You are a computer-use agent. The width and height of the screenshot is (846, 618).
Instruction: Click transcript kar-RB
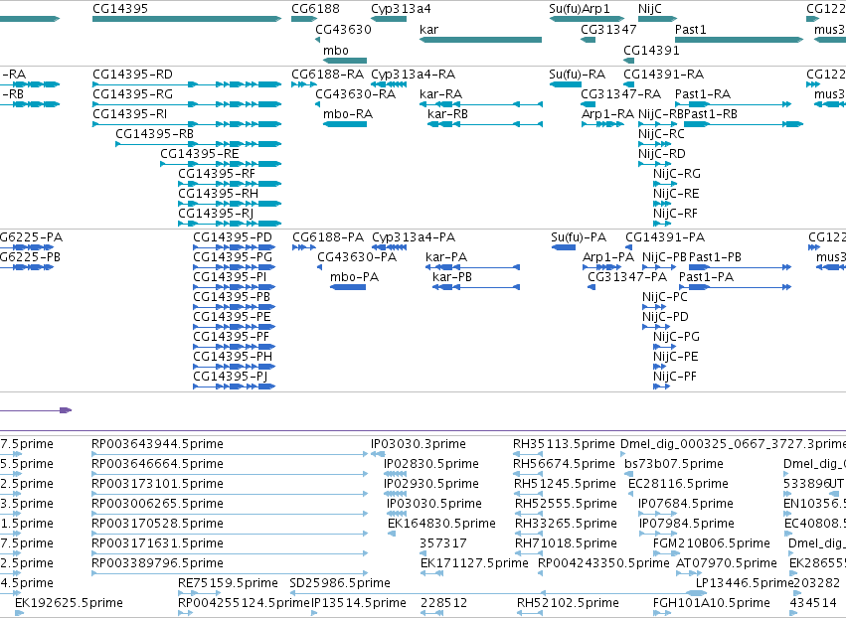[x=447, y=114]
